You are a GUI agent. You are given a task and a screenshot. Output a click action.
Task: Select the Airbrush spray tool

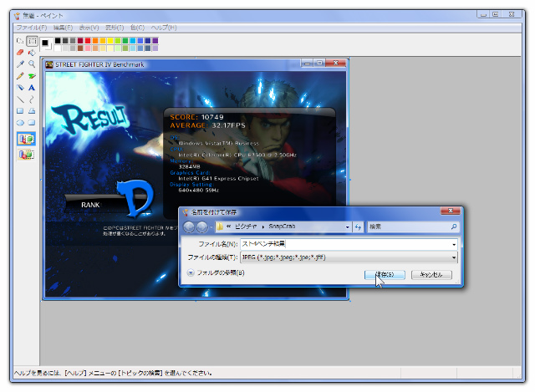click(x=20, y=88)
